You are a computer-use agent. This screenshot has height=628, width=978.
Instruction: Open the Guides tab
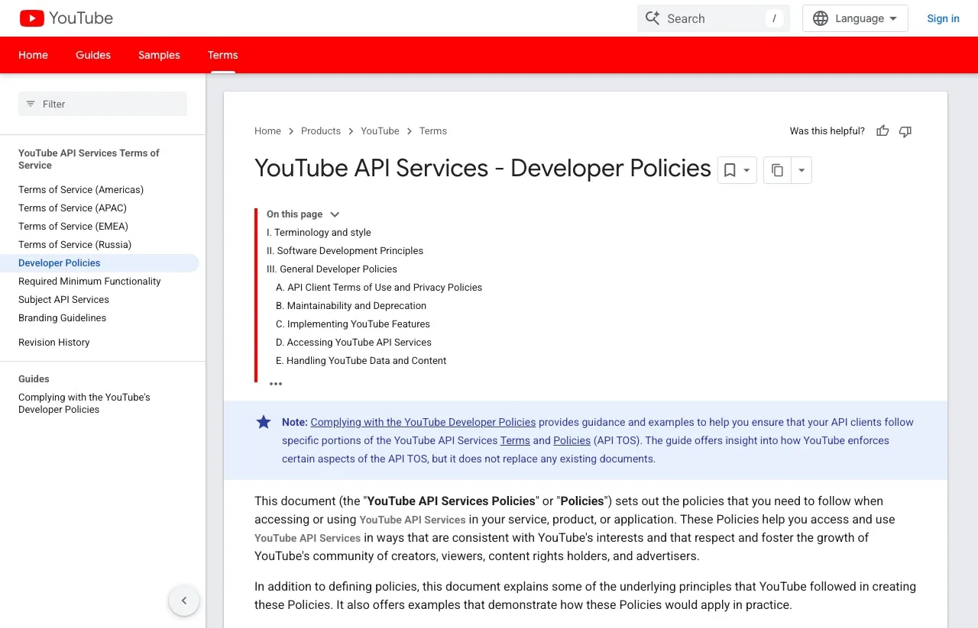[93, 55]
